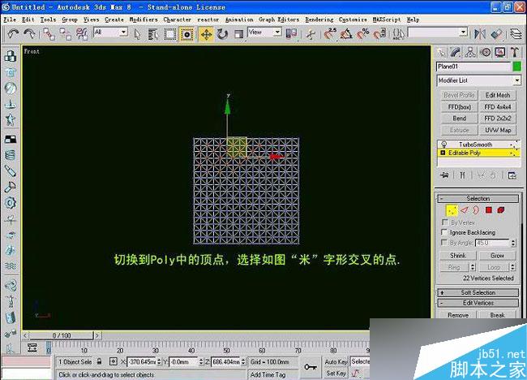Open the Hierarchy command panel tab
Viewport: 527px width, 380px height.
coord(470,52)
